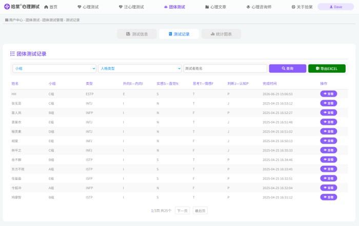The width and height of the screenshot is (359, 226).
Task: Click the D组 group cell
Action: (x=51, y=131)
